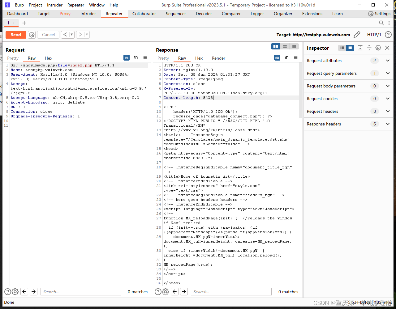This screenshot has height=309, width=396.
Task: Jump to next match in Request search
Action: (33, 291)
